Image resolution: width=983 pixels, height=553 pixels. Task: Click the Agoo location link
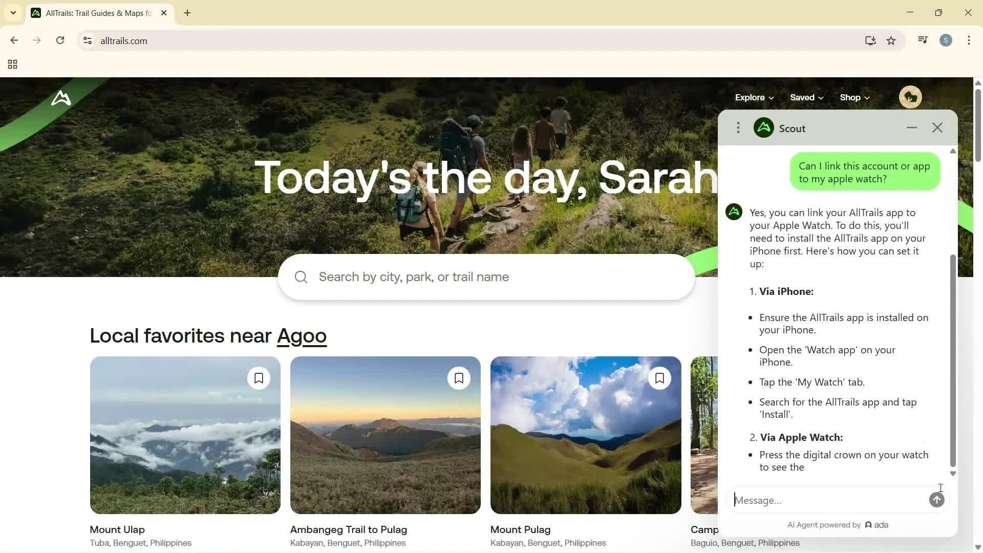point(302,336)
